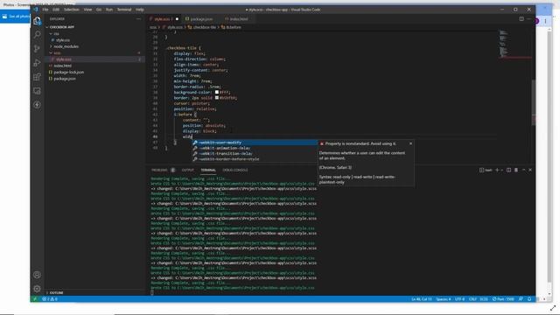Viewport: 560px width, 315px height.
Task: Switch to the index.html editor tab
Action: click(237, 19)
